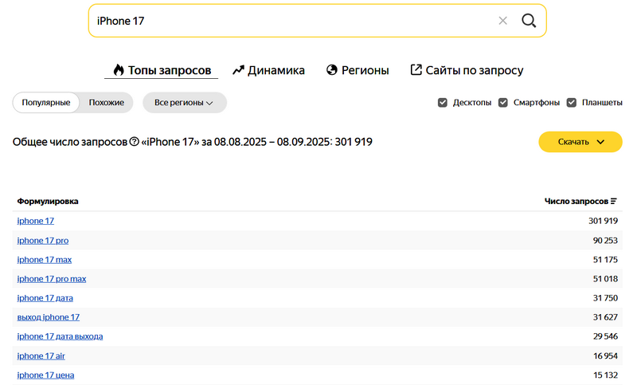This screenshot has height=385, width=637.
Task: Click the iphone 17 цена link
Action: (x=45, y=375)
